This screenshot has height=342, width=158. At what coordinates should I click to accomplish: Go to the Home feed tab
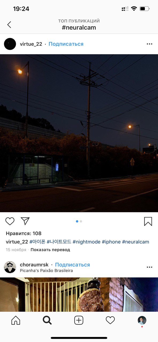16,320
